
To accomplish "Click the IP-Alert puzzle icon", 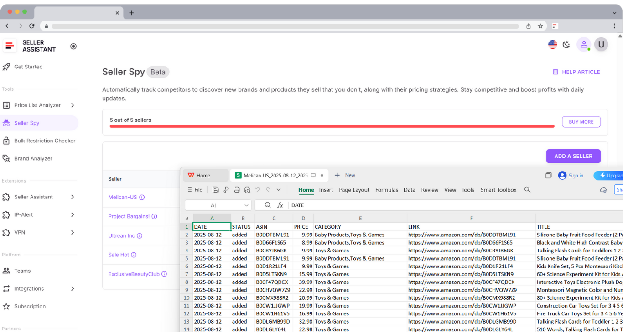I will click(6, 215).
